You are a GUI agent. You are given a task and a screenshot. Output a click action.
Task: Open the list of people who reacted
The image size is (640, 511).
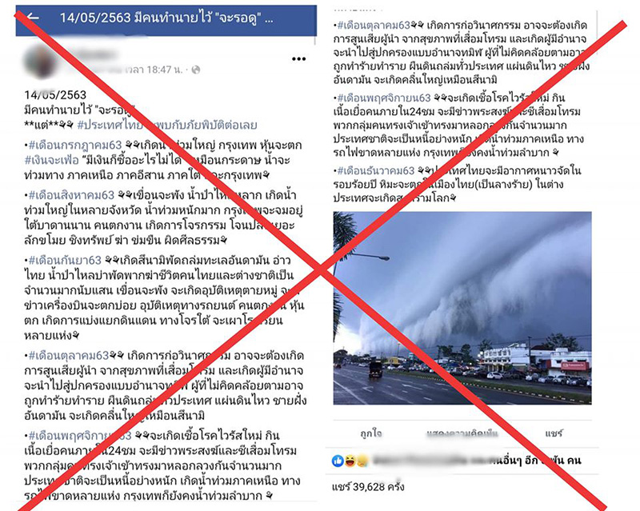477,461
